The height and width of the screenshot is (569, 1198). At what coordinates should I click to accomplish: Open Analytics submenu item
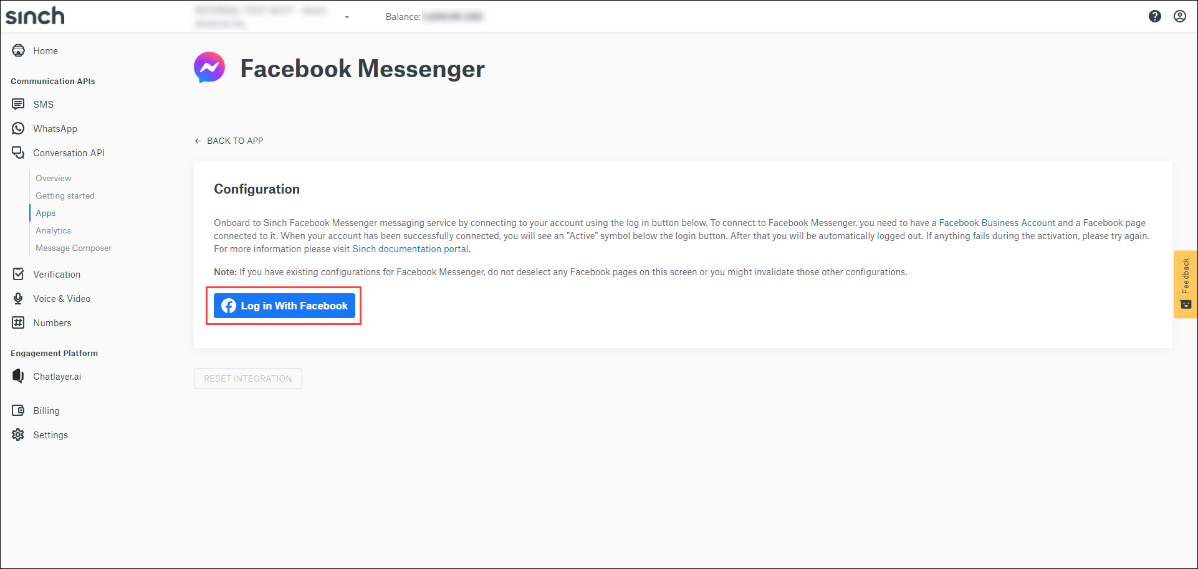point(54,230)
